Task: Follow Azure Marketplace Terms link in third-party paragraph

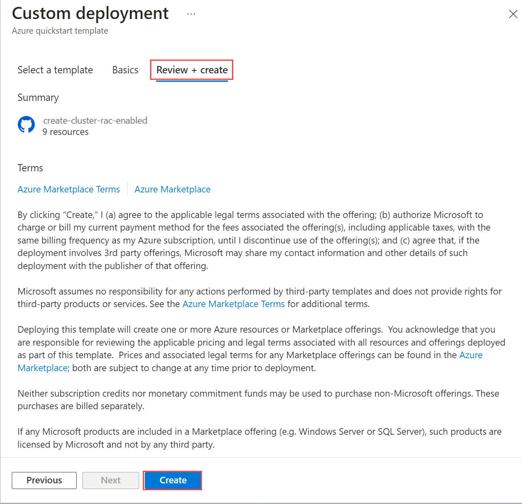Action: 234,304
